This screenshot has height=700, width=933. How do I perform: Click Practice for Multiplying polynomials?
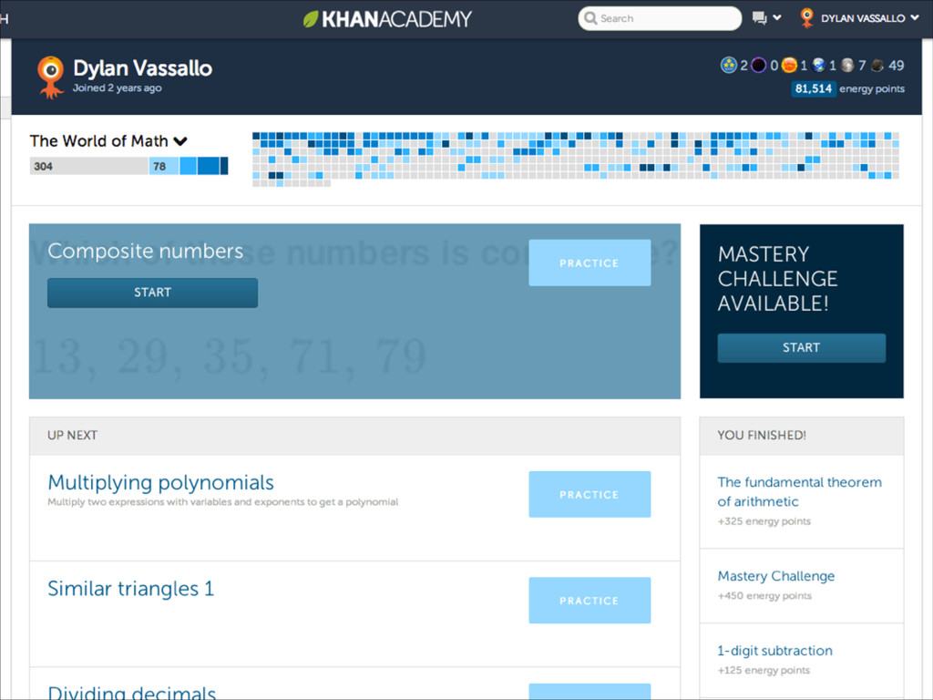[590, 494]
